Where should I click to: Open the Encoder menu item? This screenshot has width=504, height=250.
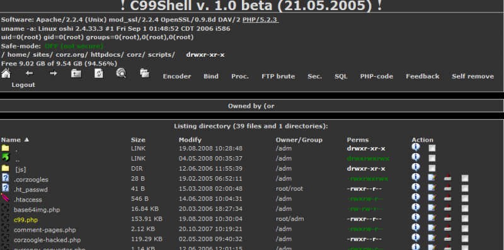177,76
